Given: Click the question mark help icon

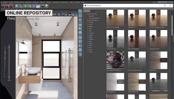Looking at the screenshot, I should (x=80, y=54).
